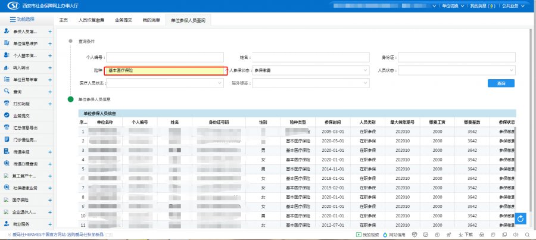Expand the 就业服务 plus sign

pos(50,224)
